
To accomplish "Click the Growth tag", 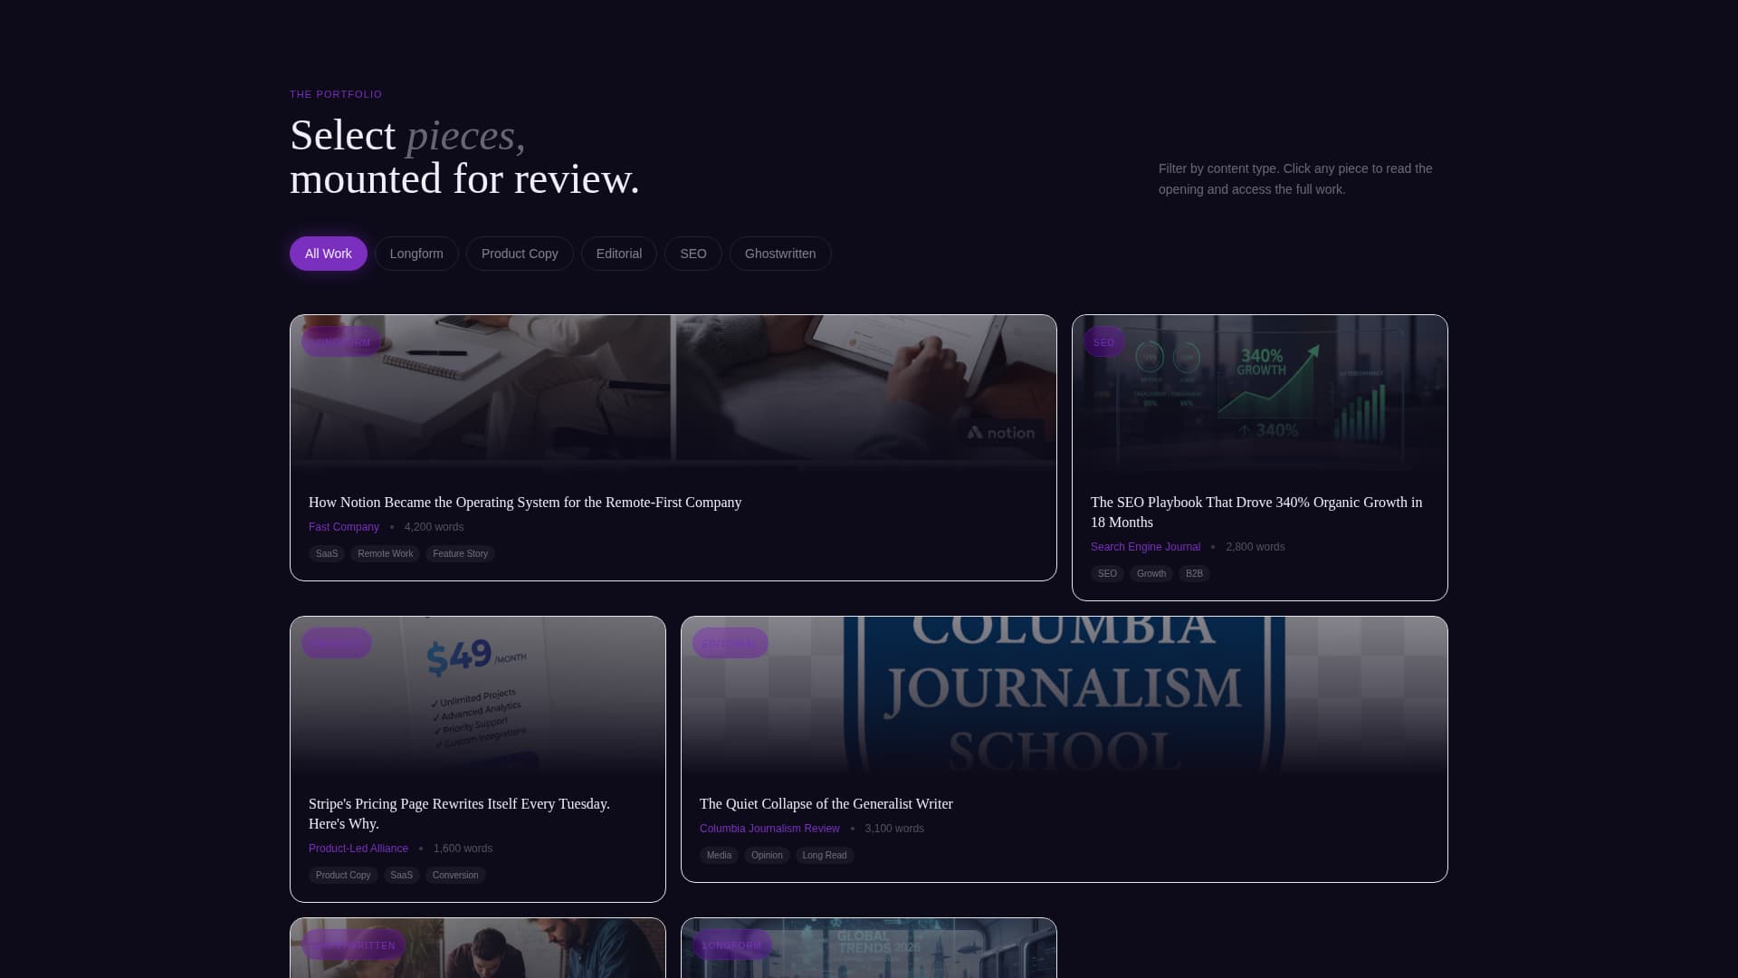I will [x=1151, y=574].
